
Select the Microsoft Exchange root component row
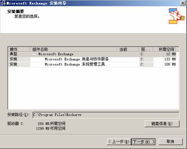click(92, 54)
